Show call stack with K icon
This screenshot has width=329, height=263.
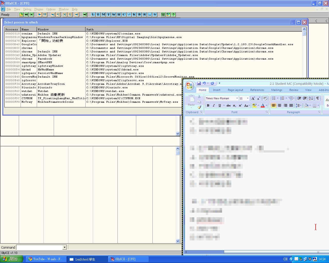[x=134, y=15]
